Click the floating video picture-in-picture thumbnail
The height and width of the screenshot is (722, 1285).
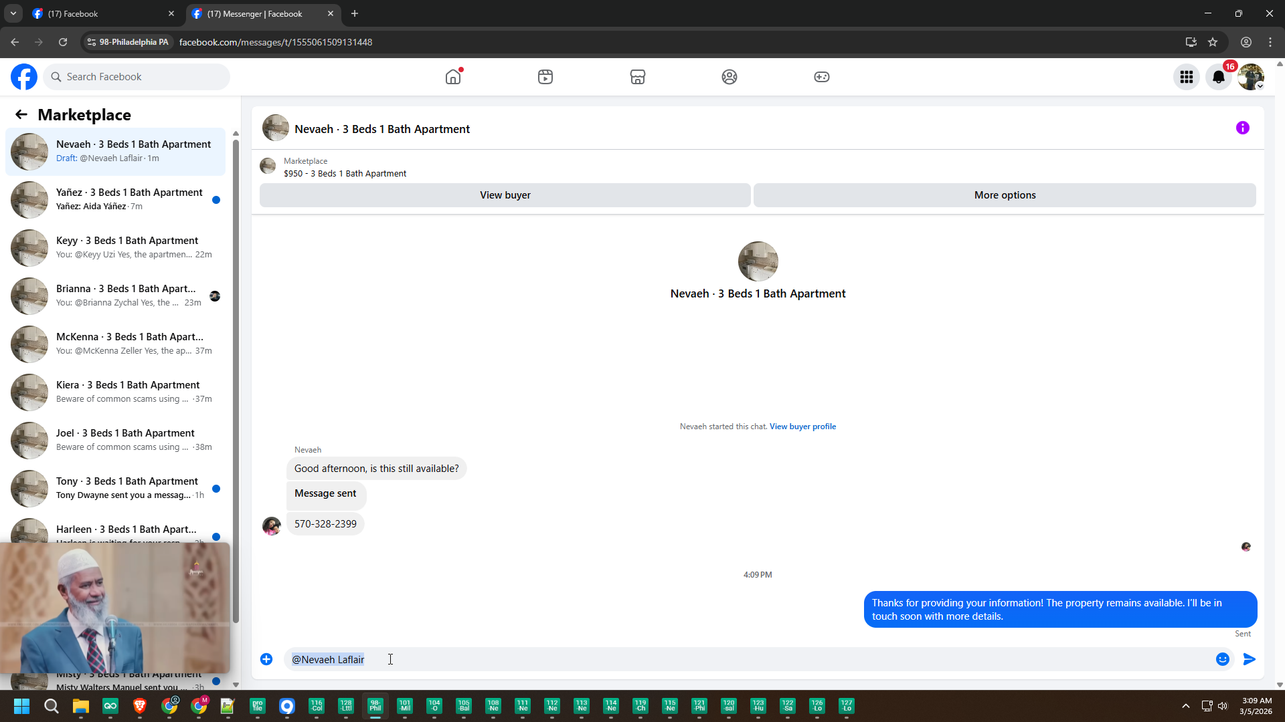pyautogui.click(x=115, y=608)
